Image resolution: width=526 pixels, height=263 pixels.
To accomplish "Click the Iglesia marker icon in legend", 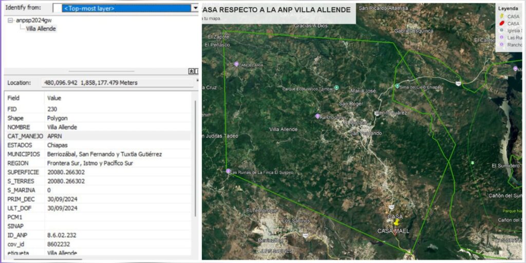I will 501,31.
